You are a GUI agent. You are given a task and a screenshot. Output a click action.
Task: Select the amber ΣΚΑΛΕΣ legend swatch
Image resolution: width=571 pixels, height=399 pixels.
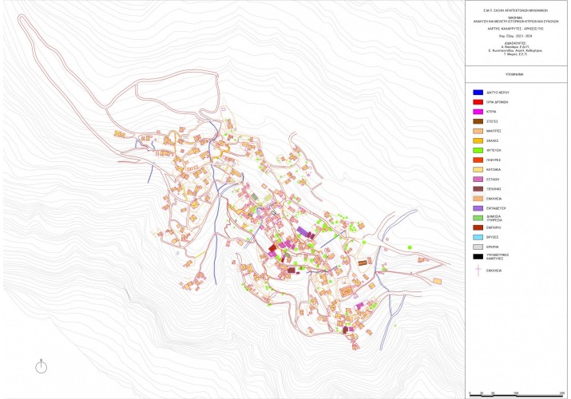pyautogui.click(x=478, y=140)
